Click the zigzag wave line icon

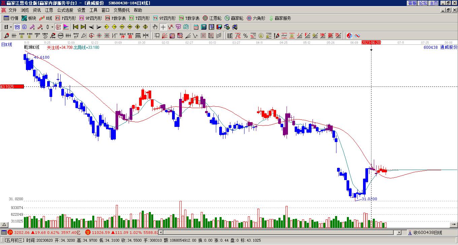[195, 36]
